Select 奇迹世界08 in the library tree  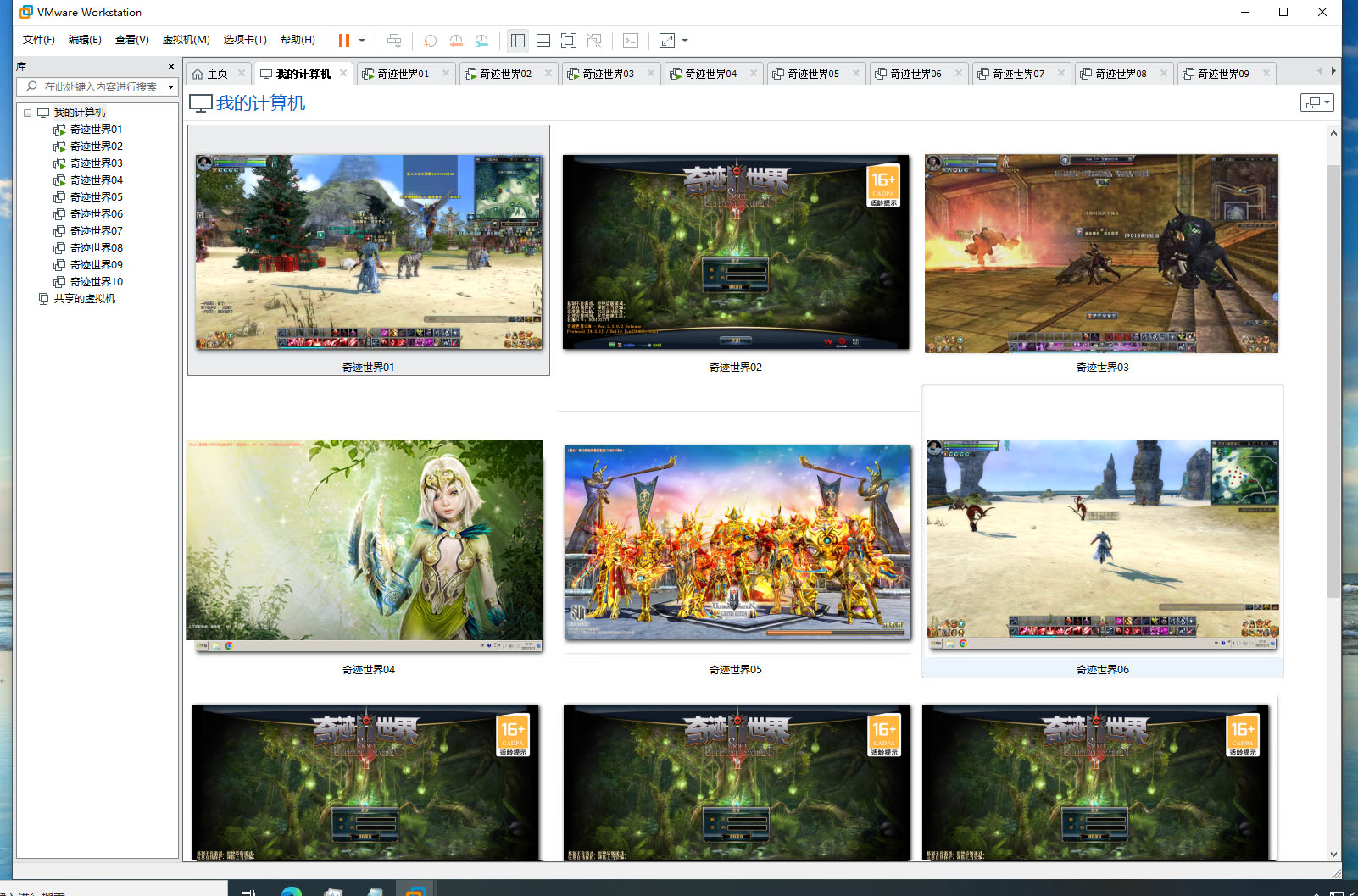(96, 247)
